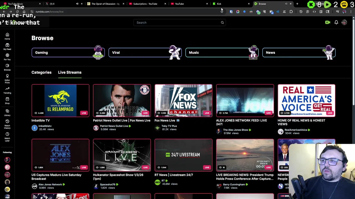
Task: Open the Gaming category button
Action: (68, 53)
